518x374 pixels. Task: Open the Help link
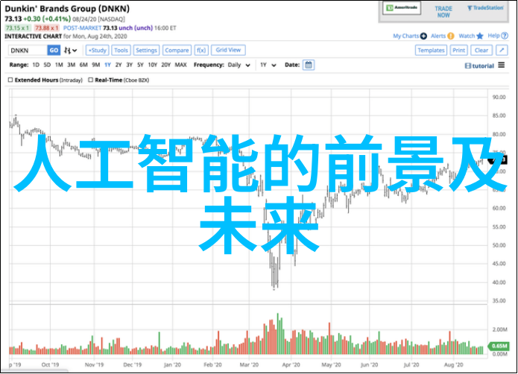coord(493,36)
